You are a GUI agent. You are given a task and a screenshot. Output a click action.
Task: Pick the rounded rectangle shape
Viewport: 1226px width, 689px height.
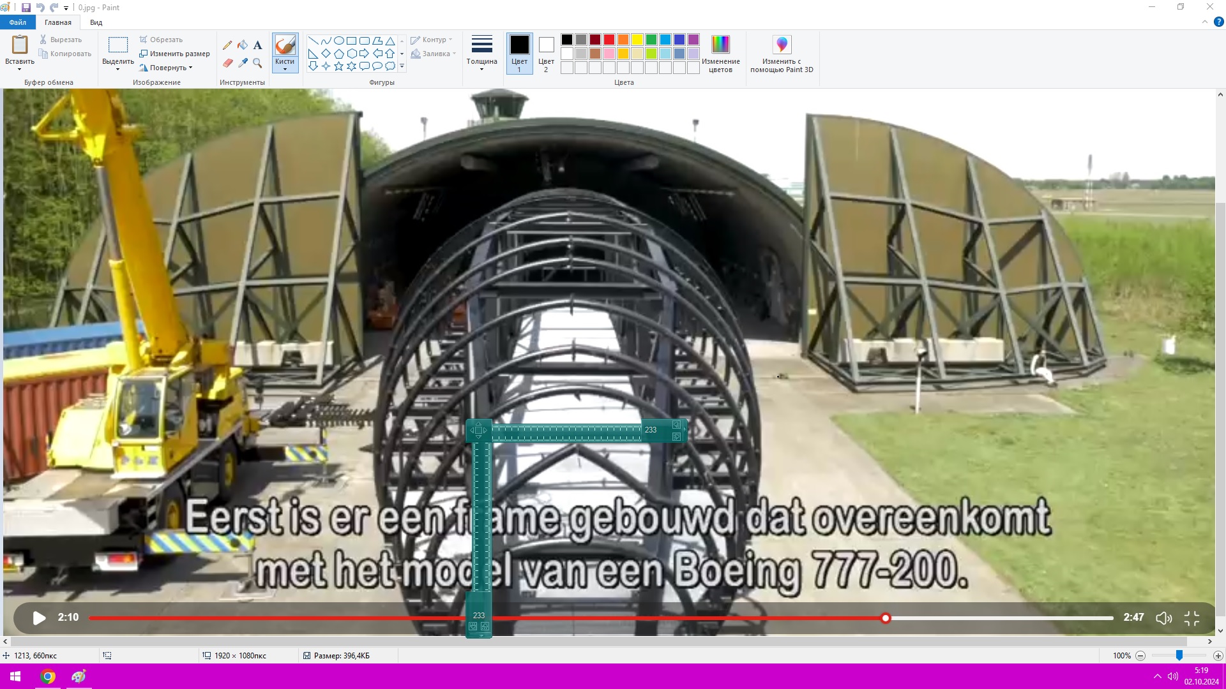(364, 41)
